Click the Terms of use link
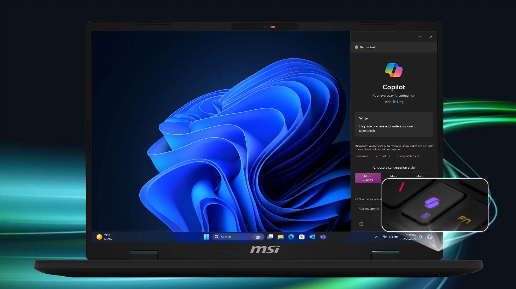The image size is (516, 289). coord(383,156)
